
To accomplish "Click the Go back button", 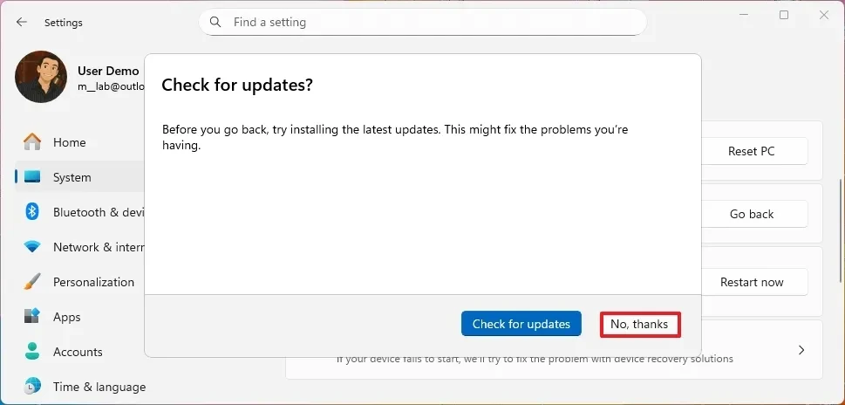I will 751,214.
